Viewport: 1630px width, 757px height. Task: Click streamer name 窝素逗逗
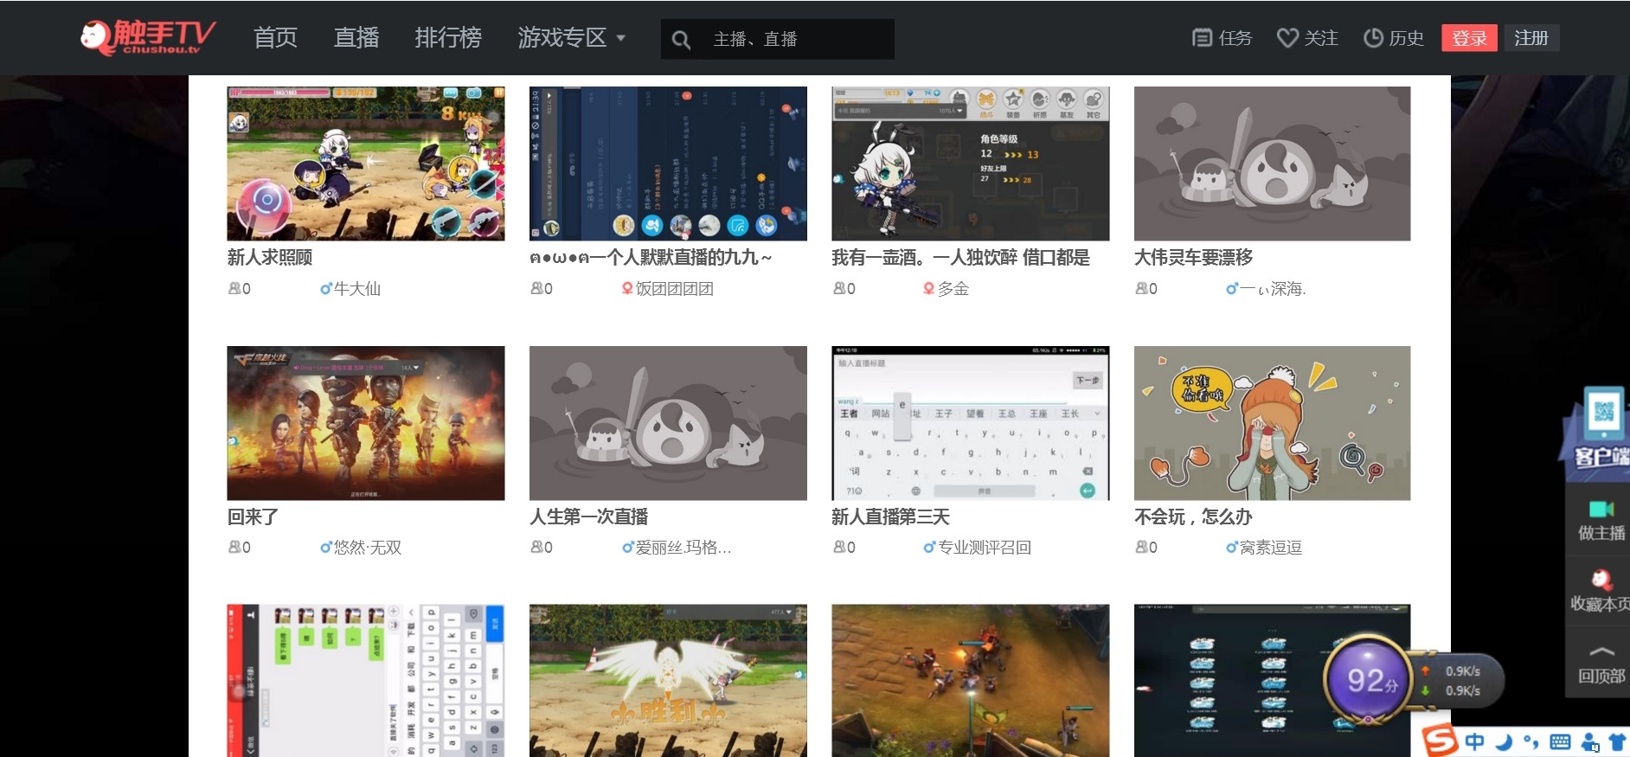1271,547
